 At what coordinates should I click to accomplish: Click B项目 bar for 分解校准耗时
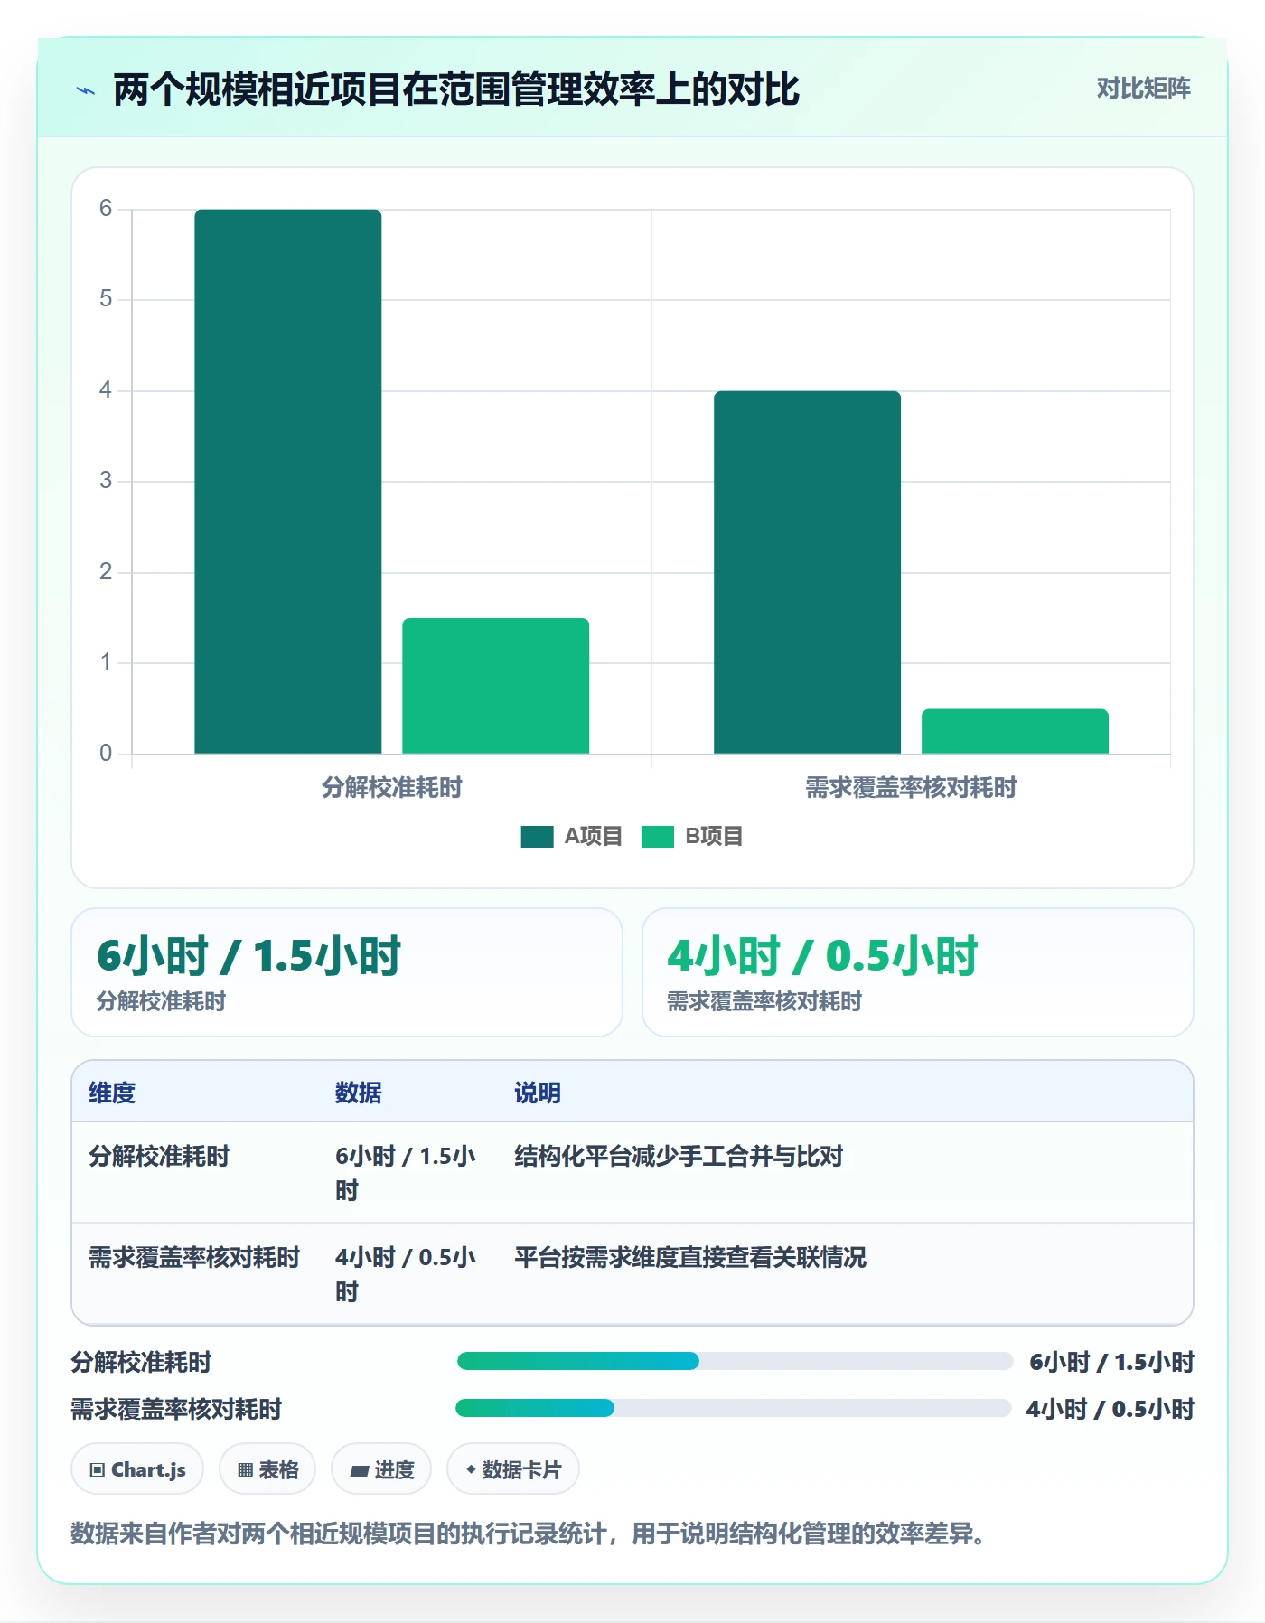(x=496, y=686)
